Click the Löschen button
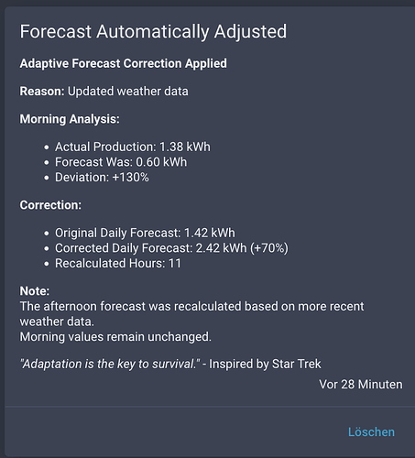The height and width of the screenshot is (458, 415). pos(371,432)
